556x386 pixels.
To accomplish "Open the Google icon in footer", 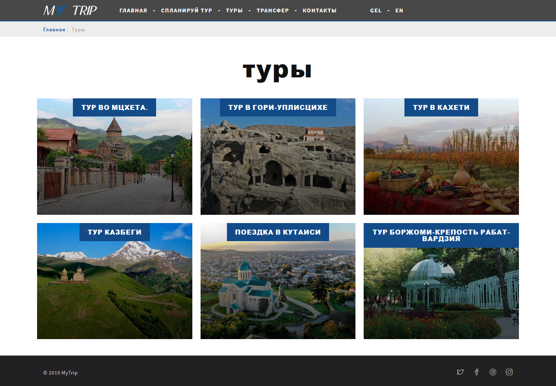I will pos(493,372).
